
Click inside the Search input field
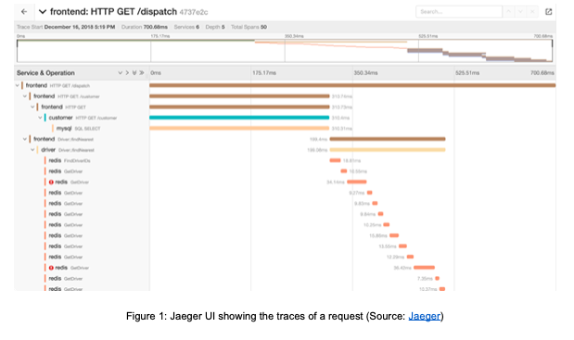click(459, 12)
